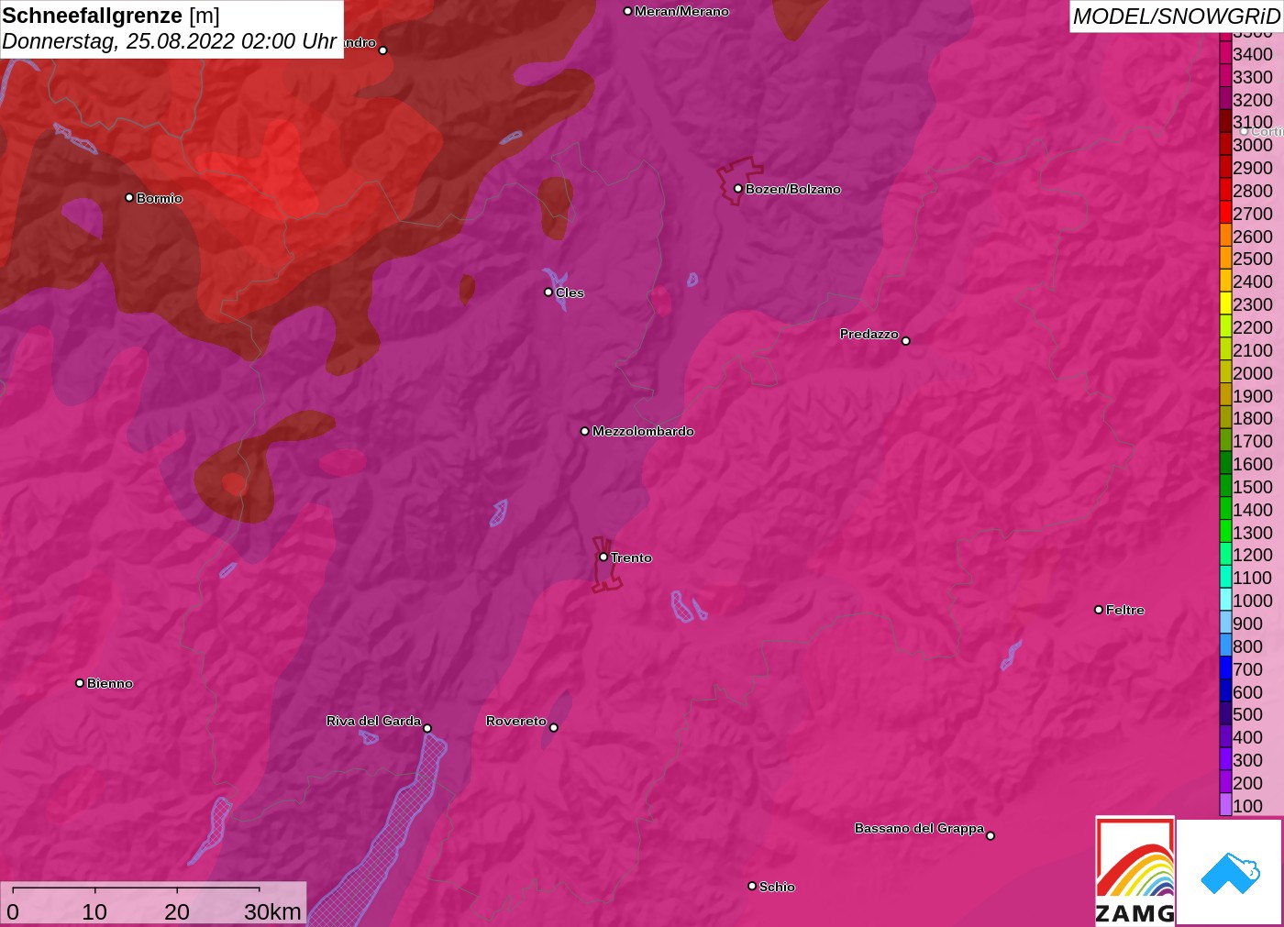The width and height of the screenshot is (1284, 927).
Task: Click the Mezzolombardo label text
Action: [643, 431]
